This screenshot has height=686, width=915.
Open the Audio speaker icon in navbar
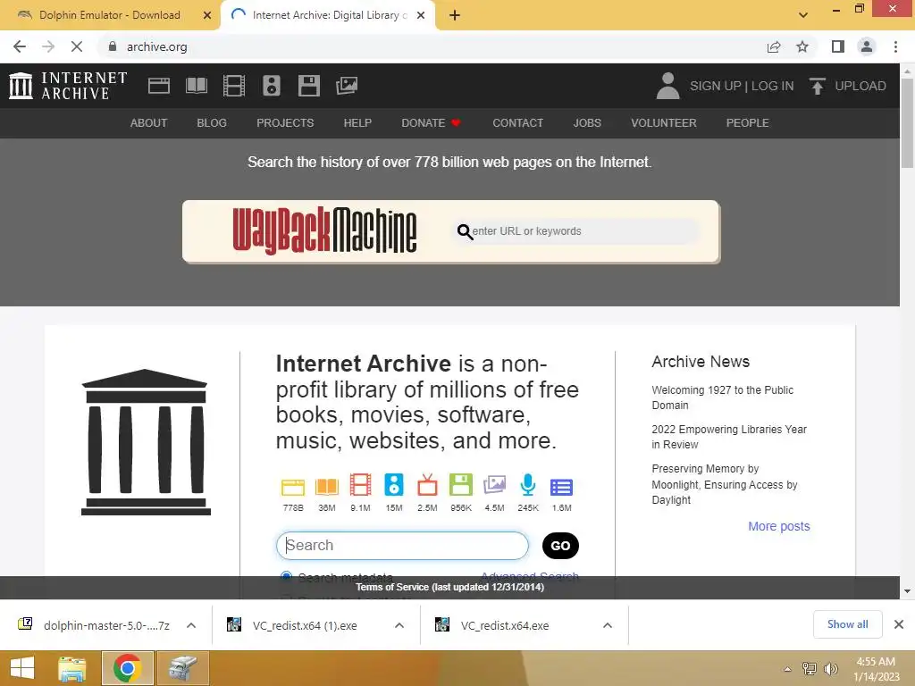pyautogui.click(x=272, y=86)
